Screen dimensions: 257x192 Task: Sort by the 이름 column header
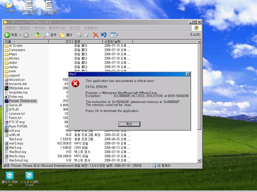click(26, 42)
